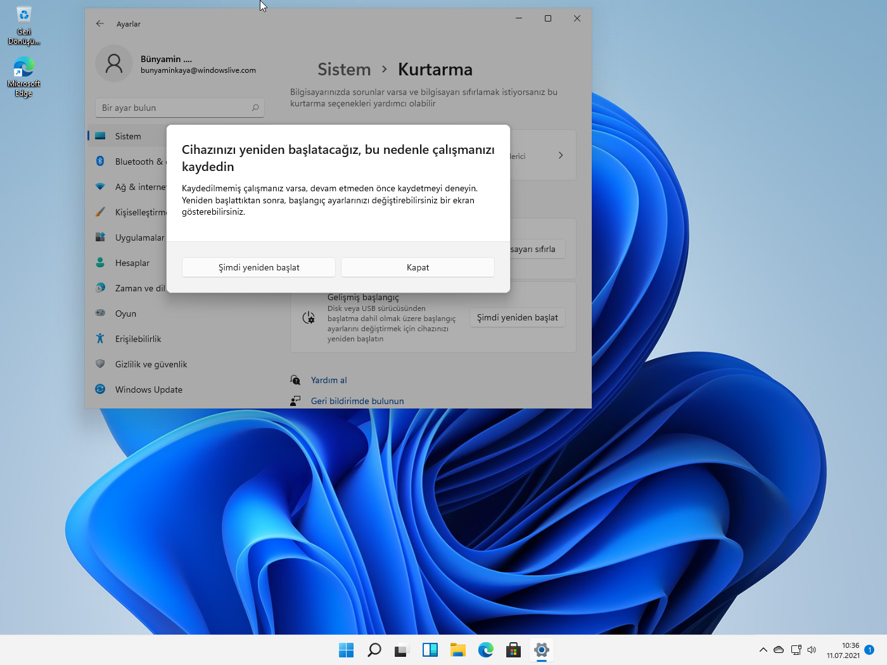This screenshot has height=665, width=887.
Task: Open the Windows Start menu on taskbar
Action: (346, 650)
